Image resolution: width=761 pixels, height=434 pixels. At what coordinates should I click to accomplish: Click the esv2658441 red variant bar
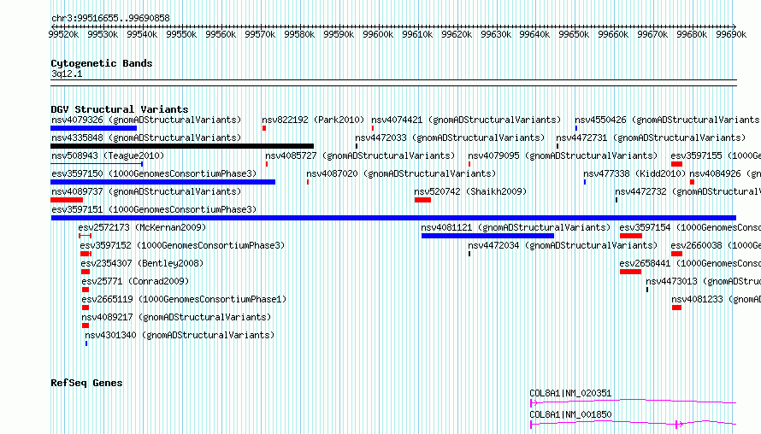point(630,272)
